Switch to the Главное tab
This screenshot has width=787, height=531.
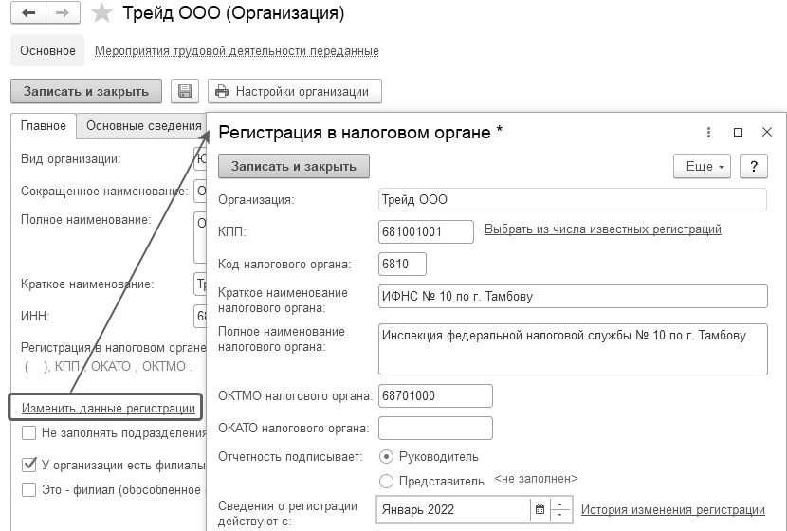[44, 126]
